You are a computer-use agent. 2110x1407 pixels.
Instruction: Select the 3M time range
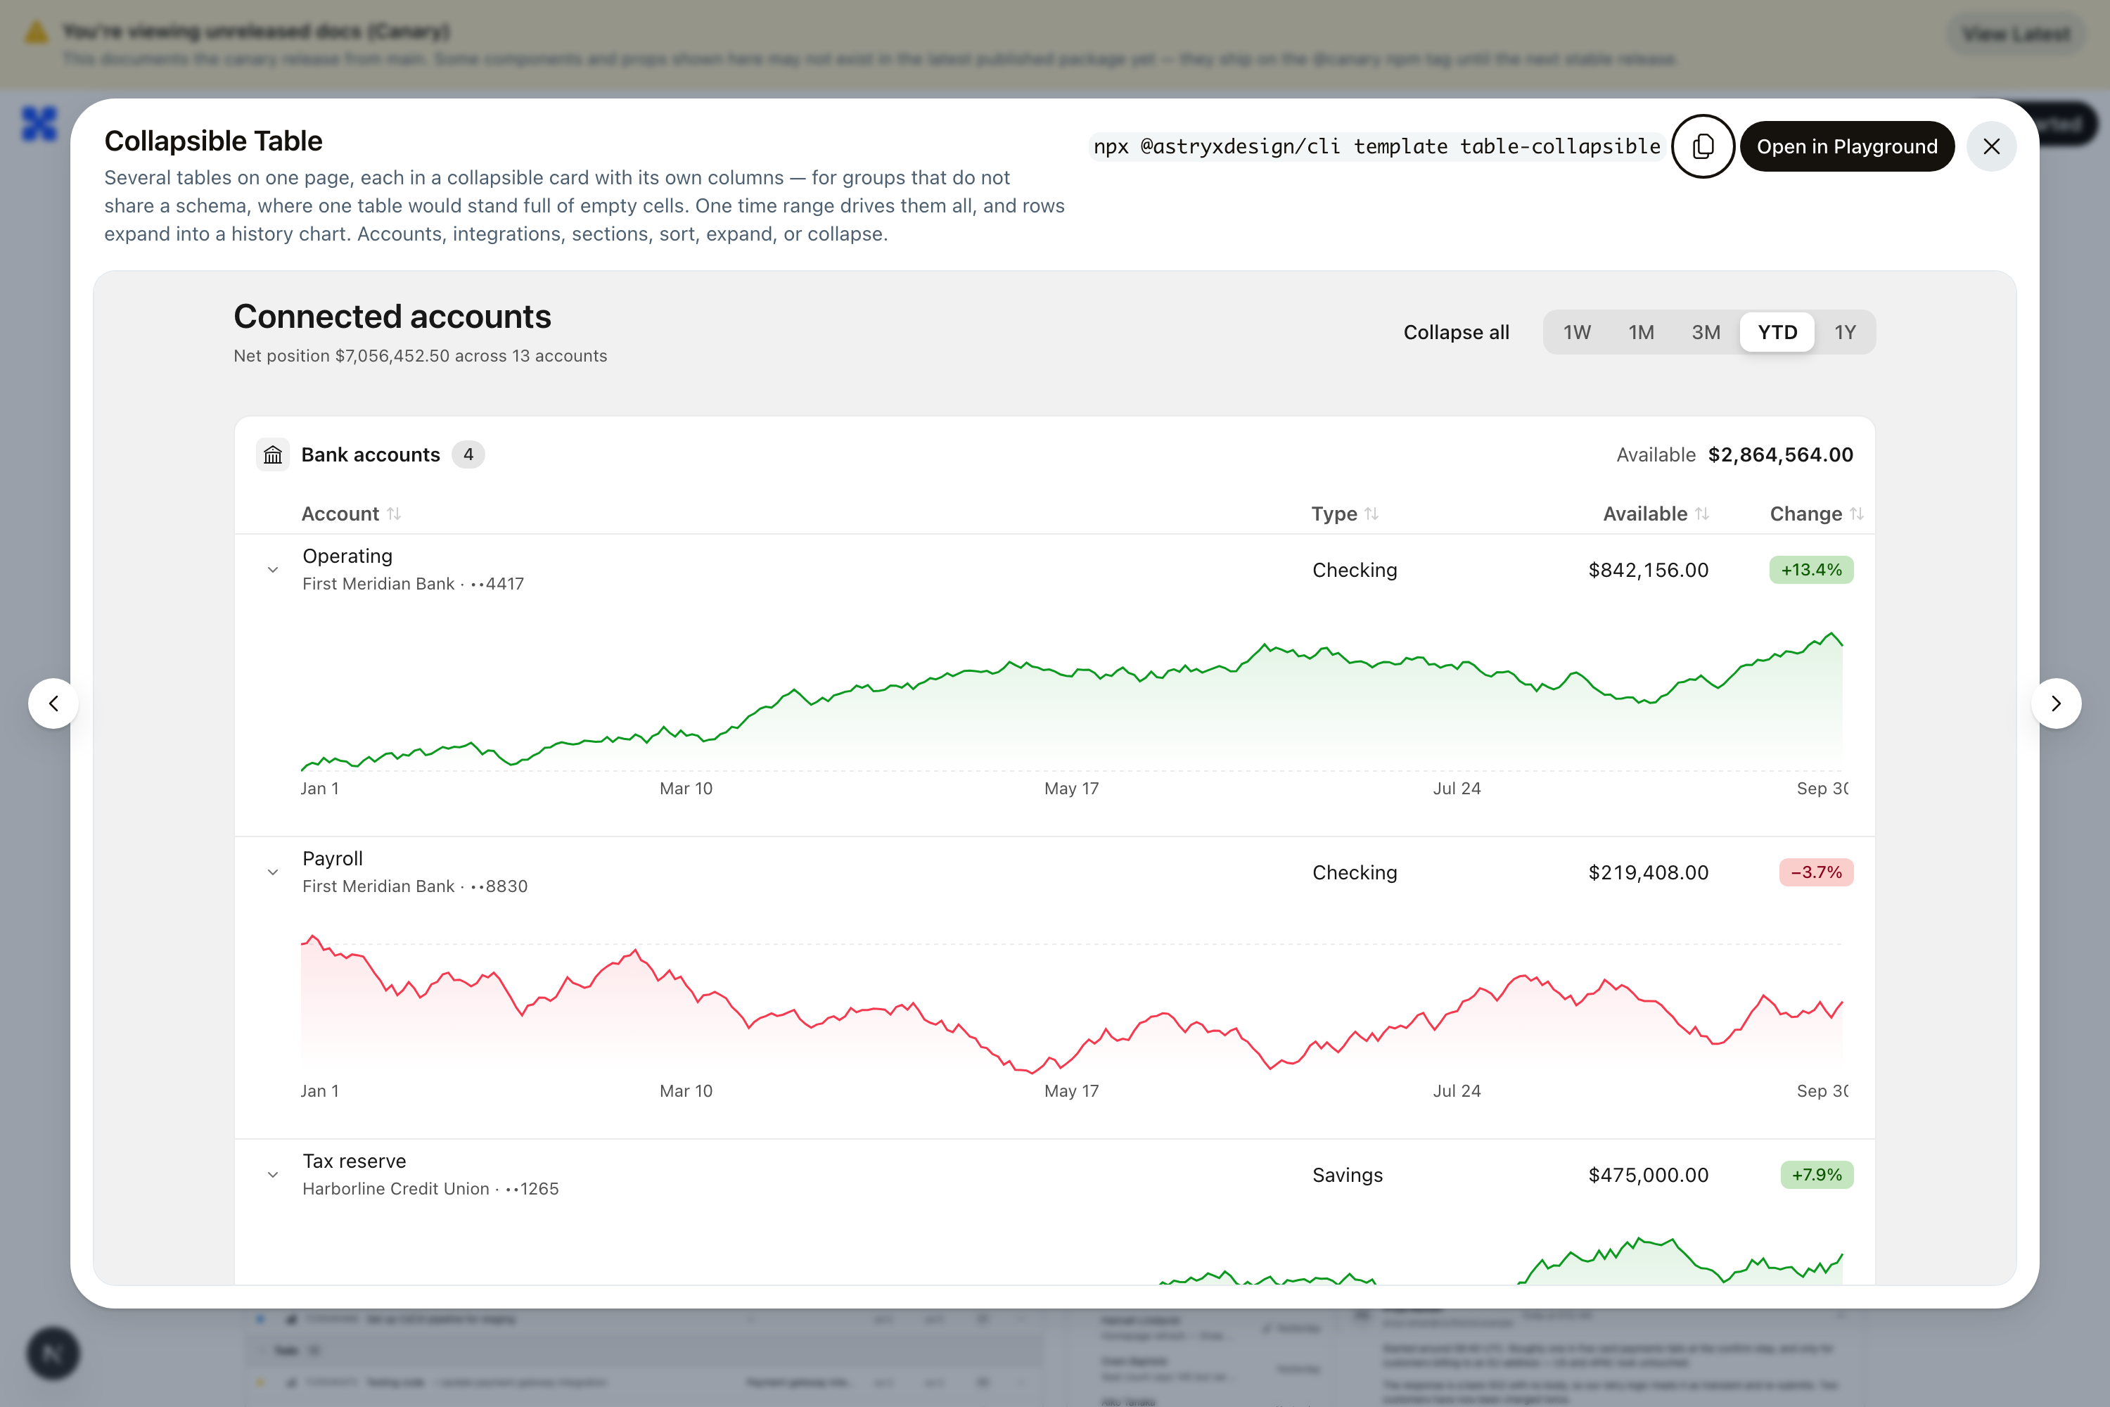tap(1706, 332)
